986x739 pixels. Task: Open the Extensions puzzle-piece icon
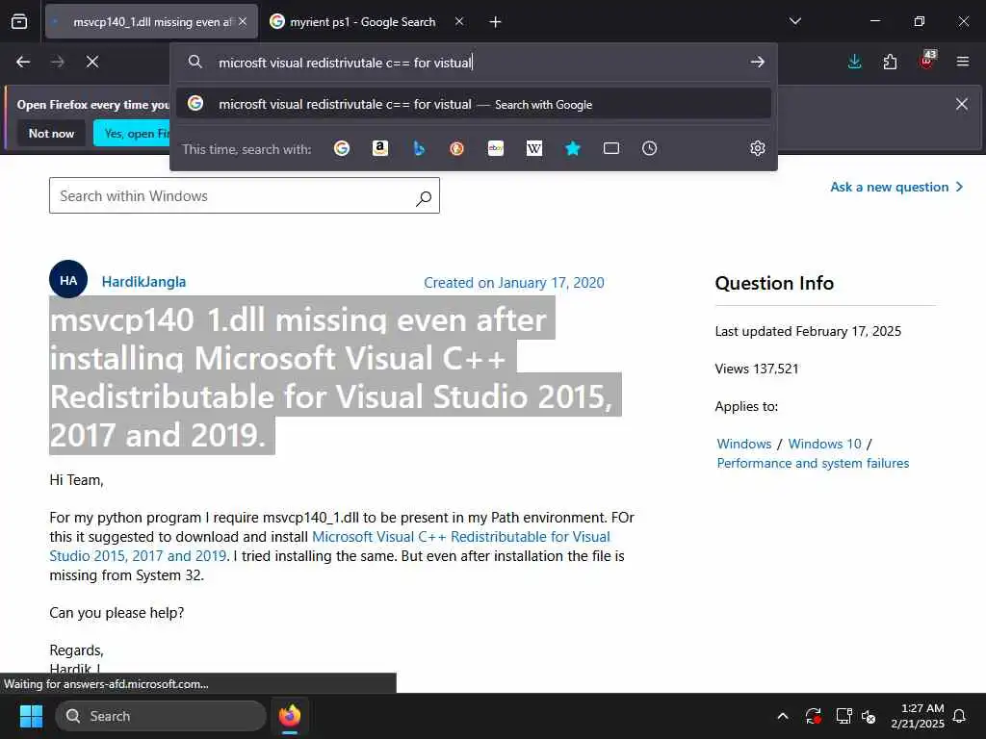(x=890, y=62)
